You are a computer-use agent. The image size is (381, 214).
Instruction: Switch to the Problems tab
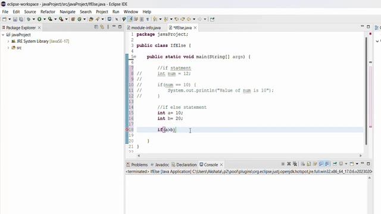[x=137, y=165]
